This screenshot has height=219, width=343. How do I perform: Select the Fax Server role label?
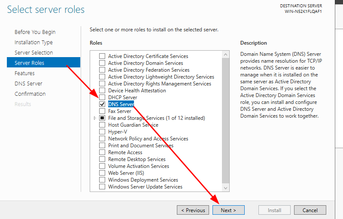click(x=120, y=111)
